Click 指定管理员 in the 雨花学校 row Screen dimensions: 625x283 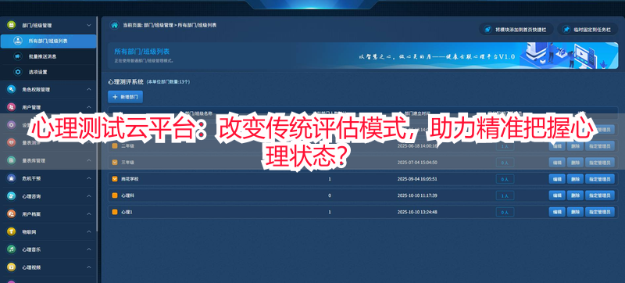coord(600,179)
